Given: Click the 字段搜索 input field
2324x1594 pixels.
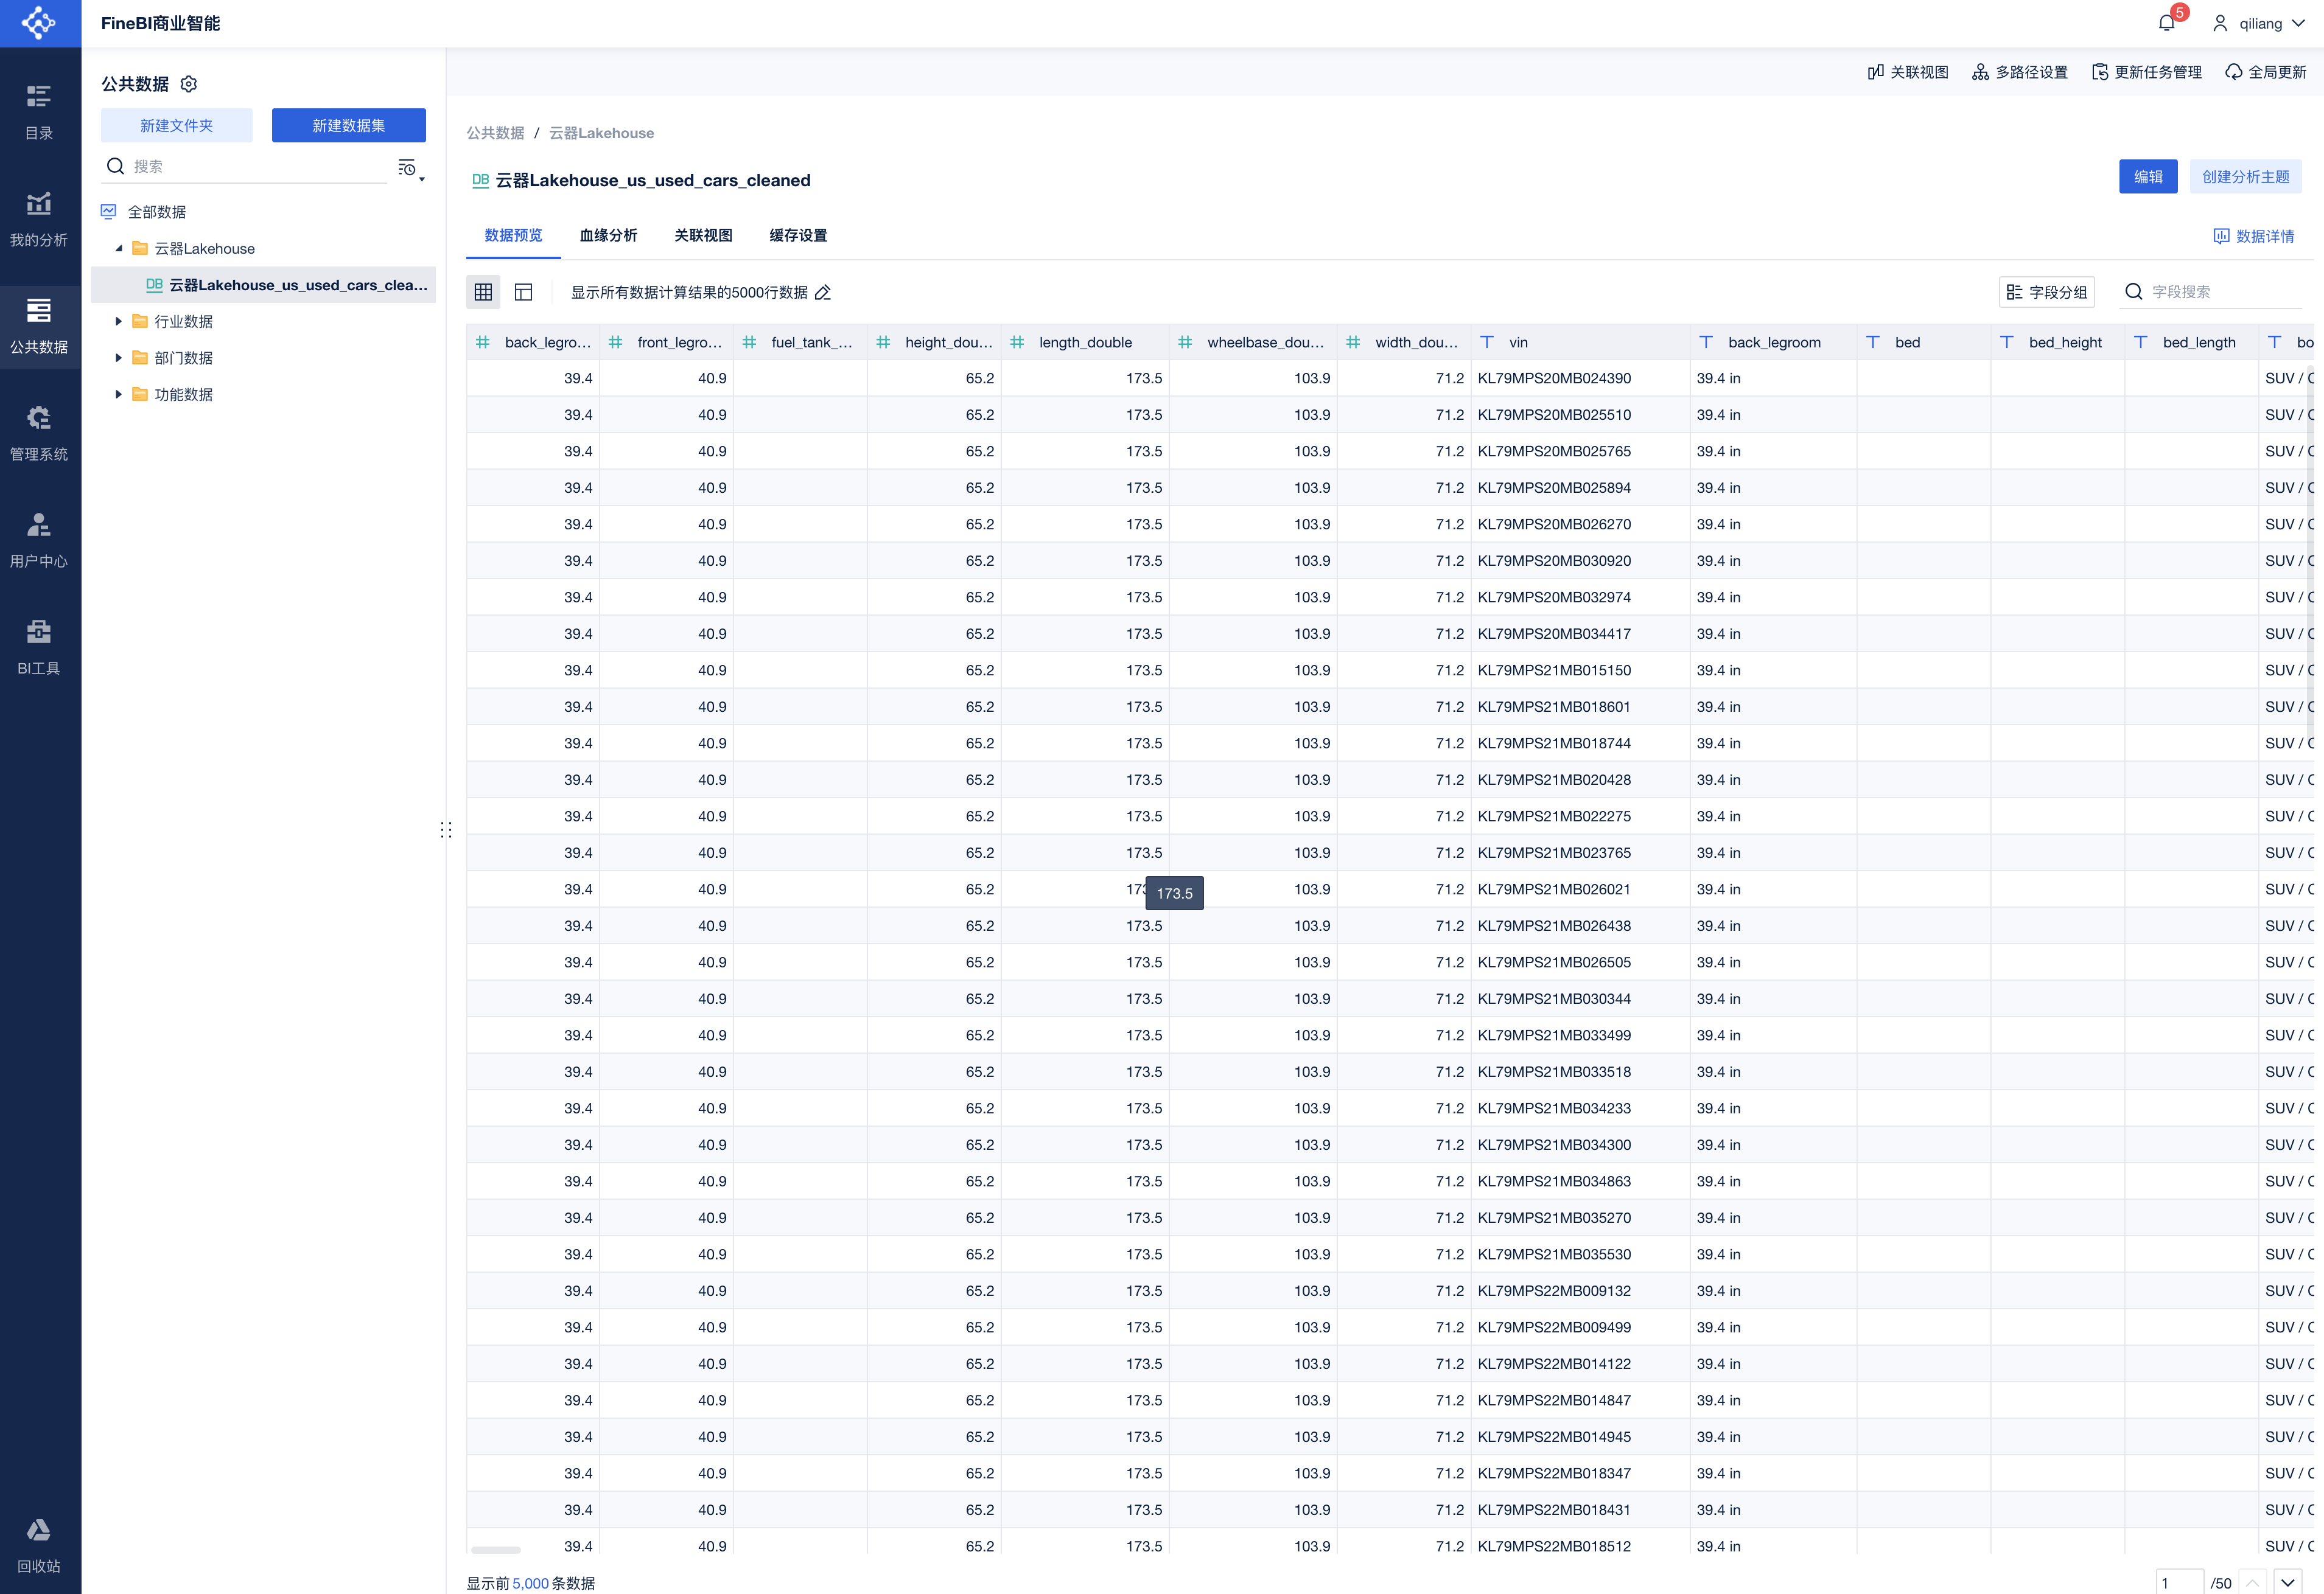Looking at the screenshot, I should point(2222,292).
